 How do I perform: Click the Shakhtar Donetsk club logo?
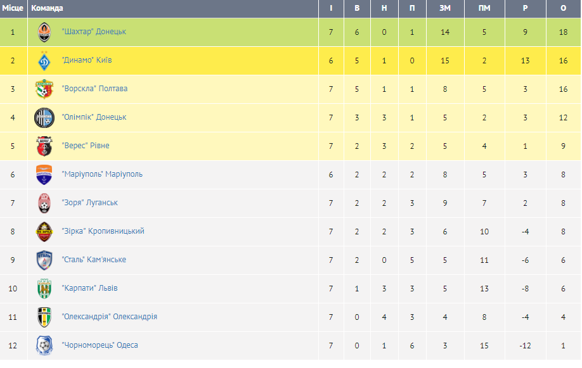(x=44, y=32)
